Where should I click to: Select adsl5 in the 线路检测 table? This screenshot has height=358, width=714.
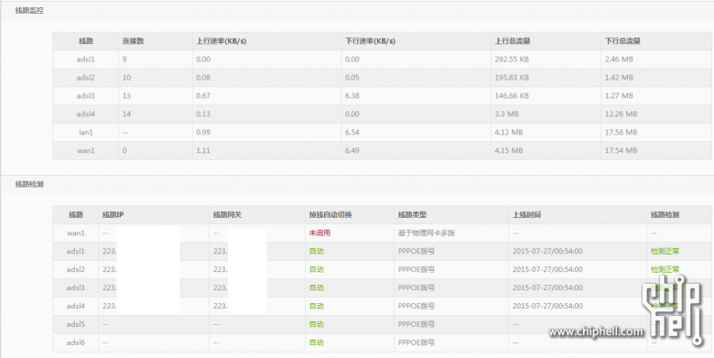(x=76, y=324)
